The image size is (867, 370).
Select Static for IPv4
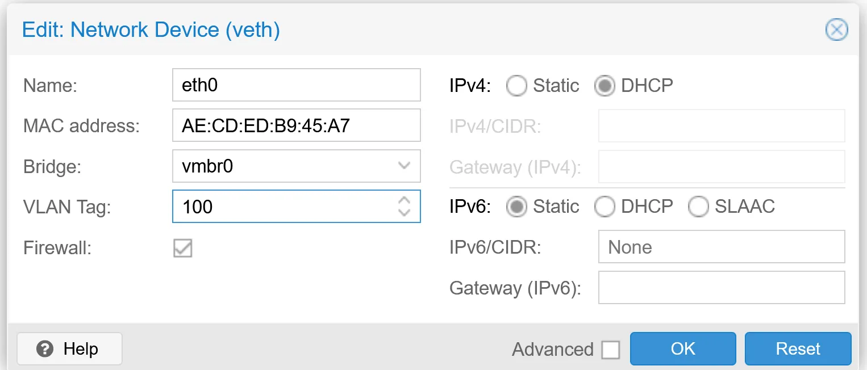516,86
